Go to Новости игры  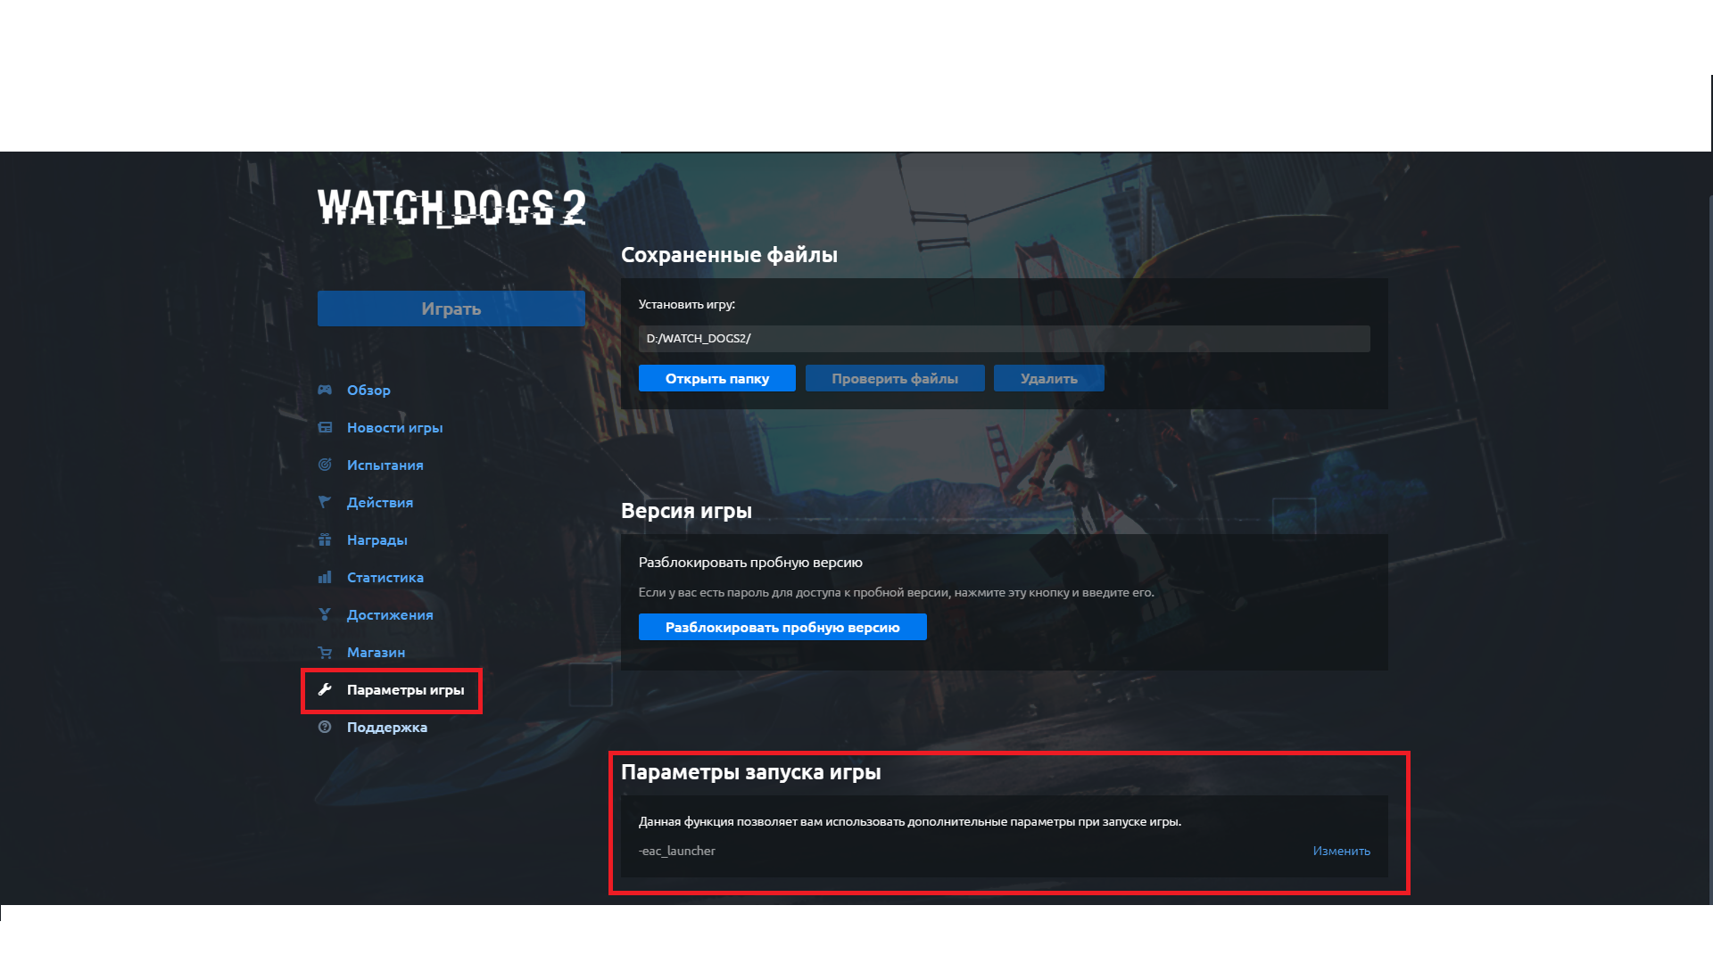point(394,427)
